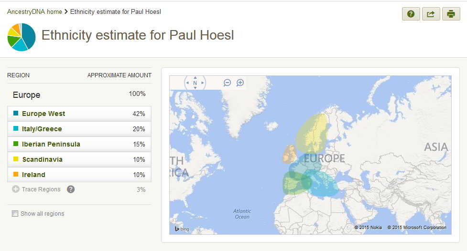467x251 pixels.
Task: Select the Scandinavia region row
Action: [x=79, y=159]
